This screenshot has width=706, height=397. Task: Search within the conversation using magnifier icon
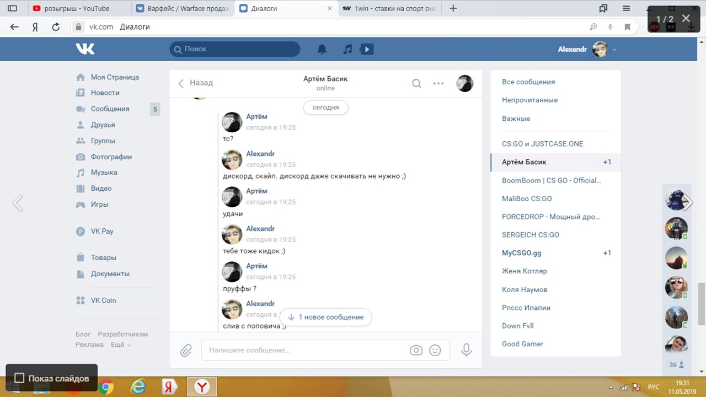click(416, 83)
